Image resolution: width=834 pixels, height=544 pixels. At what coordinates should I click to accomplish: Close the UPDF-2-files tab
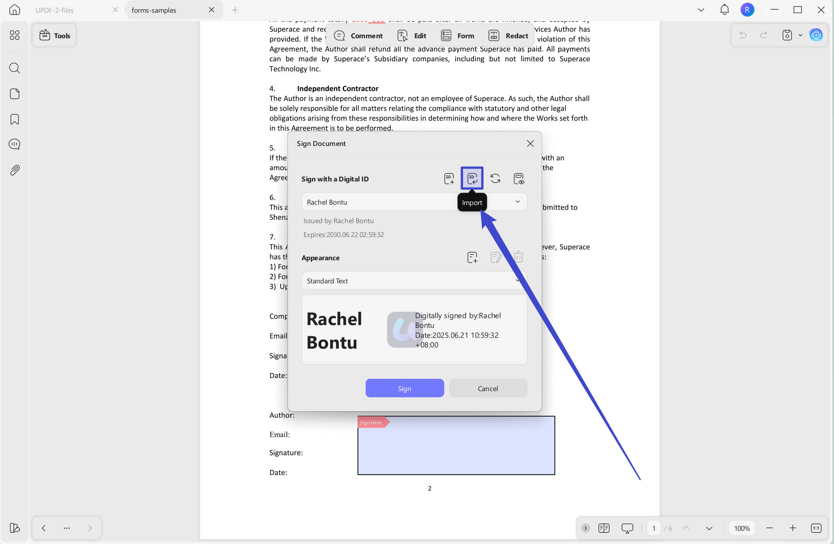point(115,10)
